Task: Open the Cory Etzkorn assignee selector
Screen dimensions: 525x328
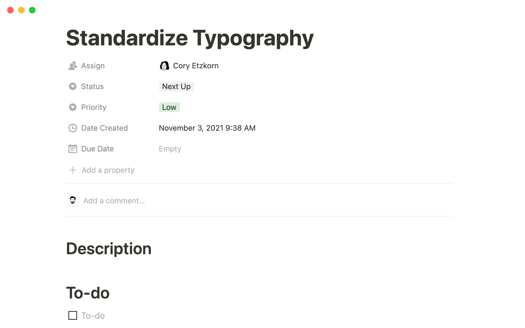Action: (196, 66)
